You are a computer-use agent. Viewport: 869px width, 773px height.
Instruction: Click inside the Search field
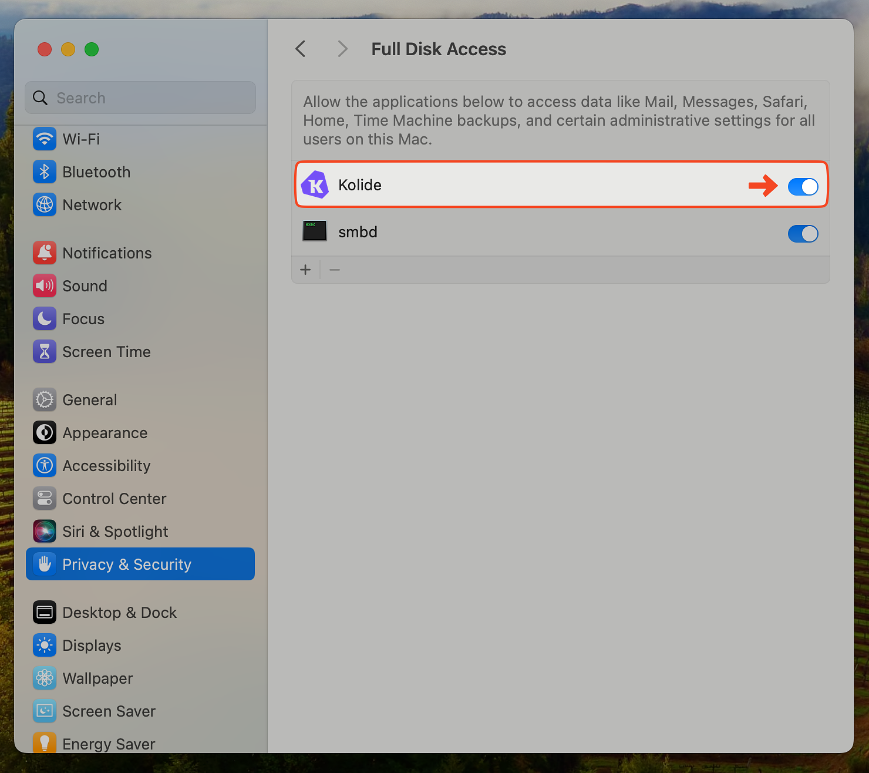coord(140,98)
